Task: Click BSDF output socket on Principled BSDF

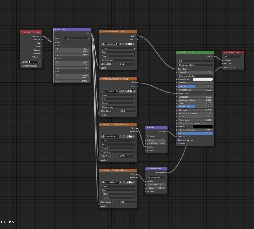Action: coord(214,56)
